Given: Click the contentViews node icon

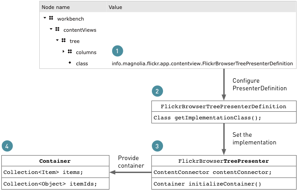Looking at the screenshot, I should pos(57,30).
